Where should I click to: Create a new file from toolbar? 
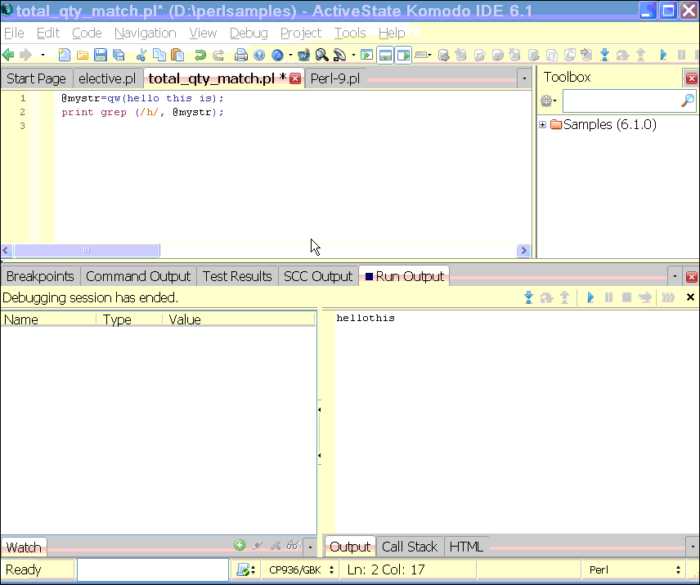click(65, 55)
